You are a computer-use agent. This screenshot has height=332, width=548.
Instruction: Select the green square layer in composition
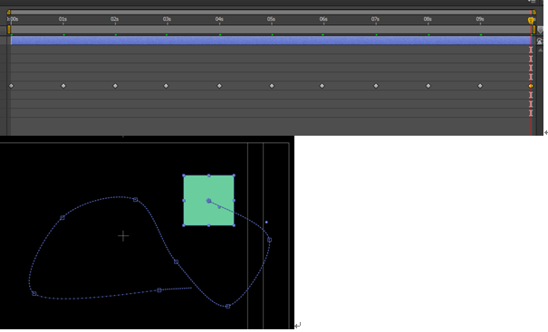208,201
